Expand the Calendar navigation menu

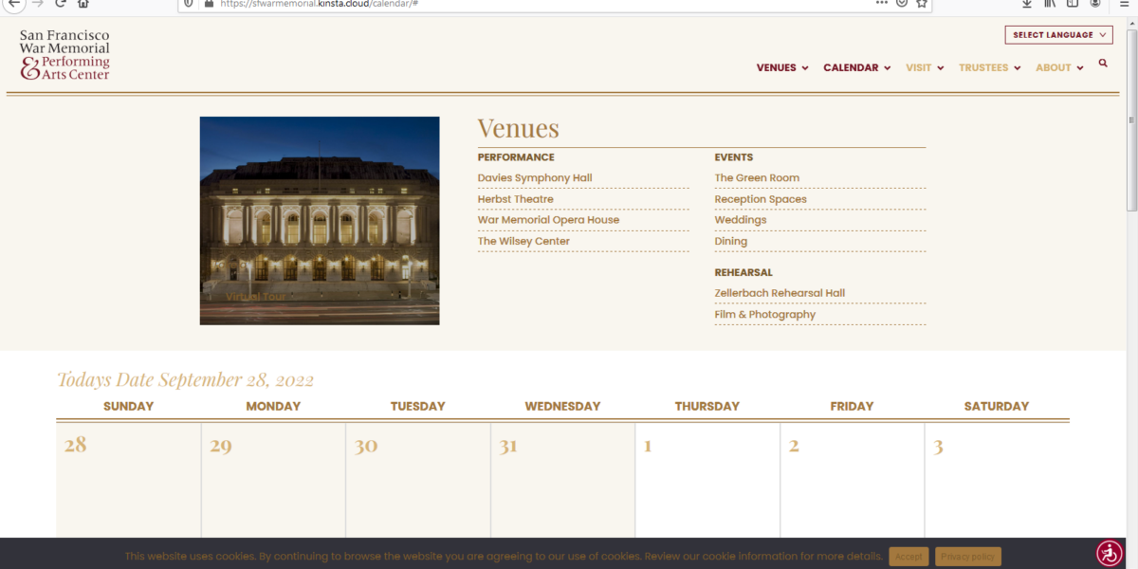856,68
